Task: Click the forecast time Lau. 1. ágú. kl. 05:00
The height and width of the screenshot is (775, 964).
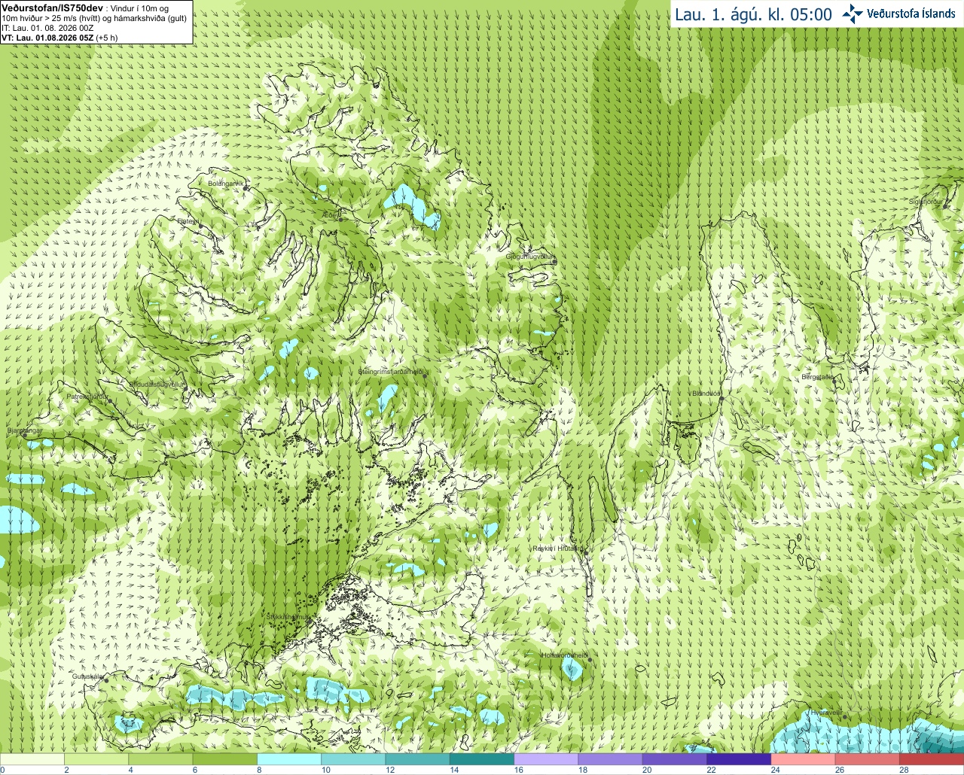Action: 753,14
